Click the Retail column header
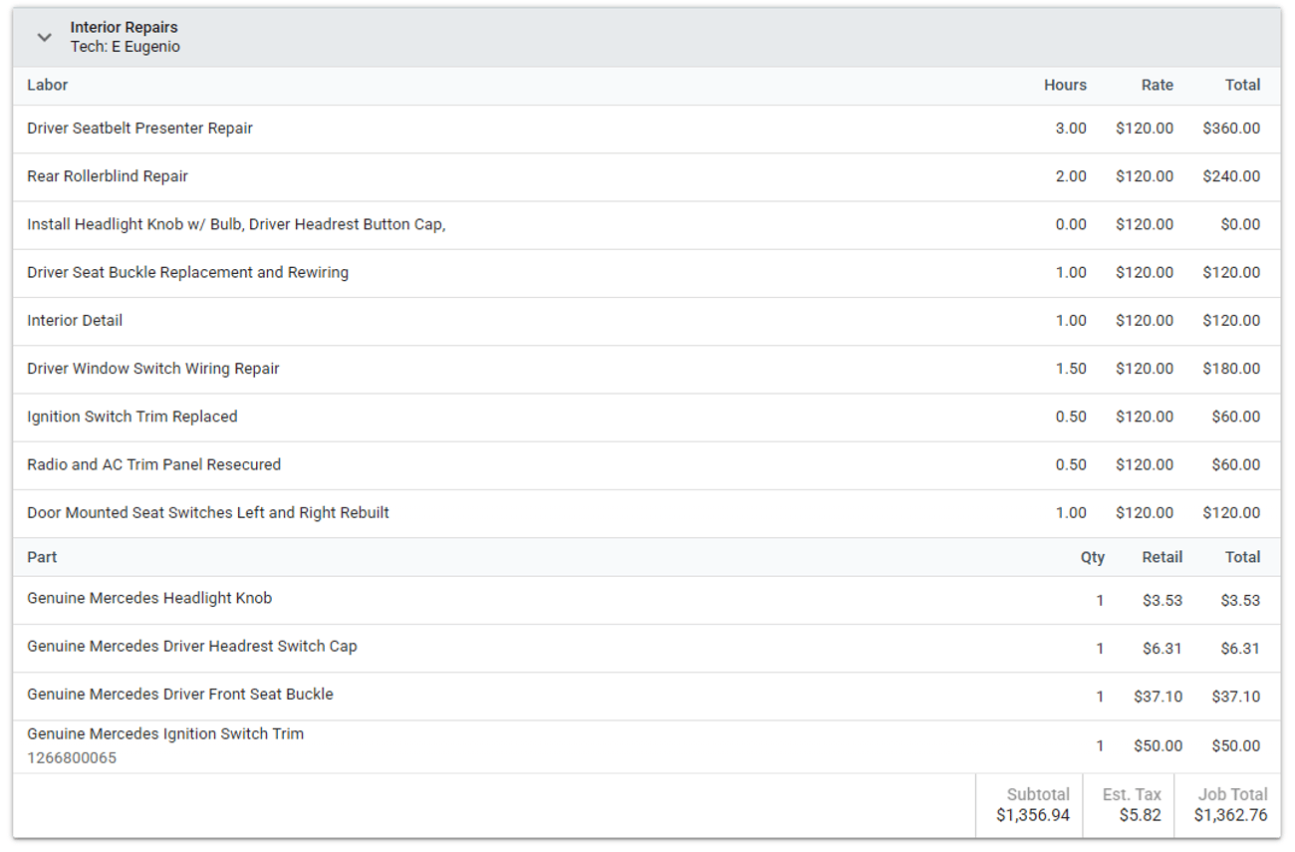 click(x=1162, y=557)
